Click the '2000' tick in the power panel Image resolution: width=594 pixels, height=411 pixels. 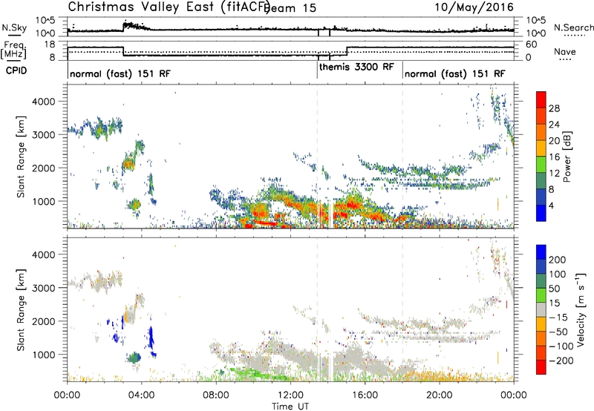pos(43,168)
